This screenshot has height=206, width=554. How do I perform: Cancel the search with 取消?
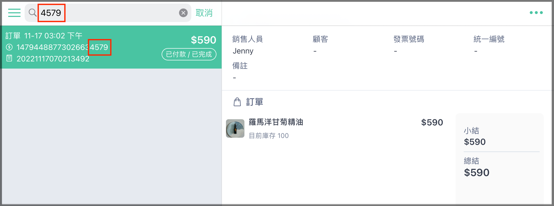(204, 13)
